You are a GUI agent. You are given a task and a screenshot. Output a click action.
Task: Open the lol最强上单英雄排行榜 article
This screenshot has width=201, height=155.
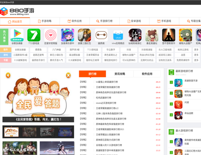pos(111,82)
